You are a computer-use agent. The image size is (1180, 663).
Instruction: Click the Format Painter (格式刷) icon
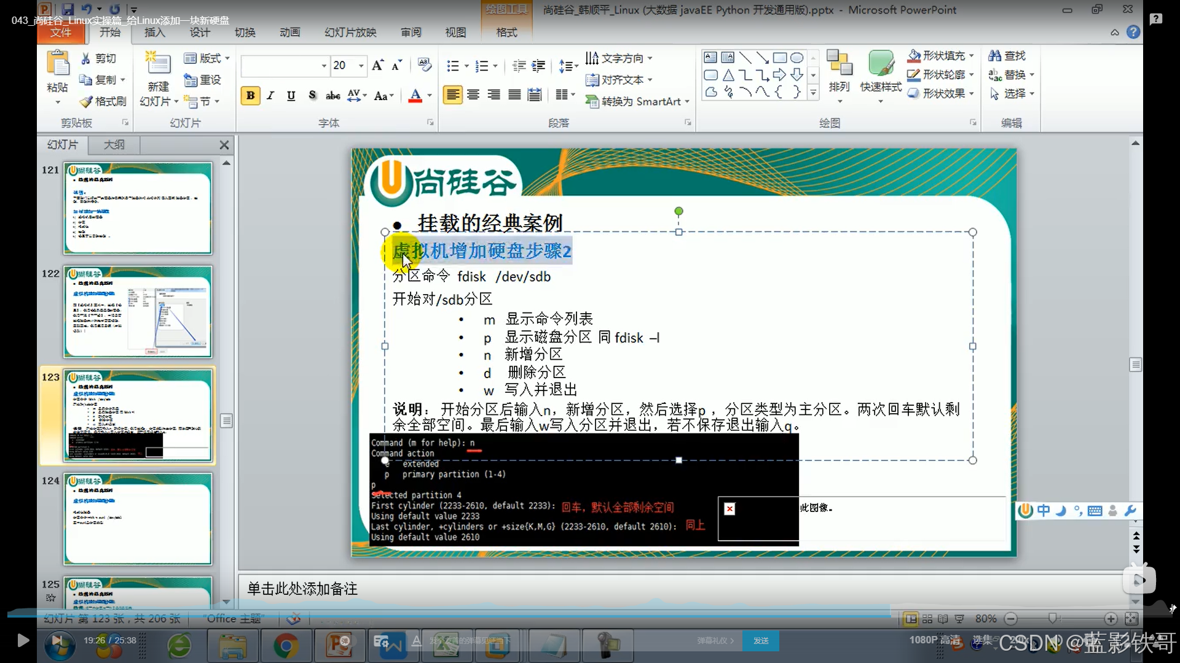pos(87,101)
